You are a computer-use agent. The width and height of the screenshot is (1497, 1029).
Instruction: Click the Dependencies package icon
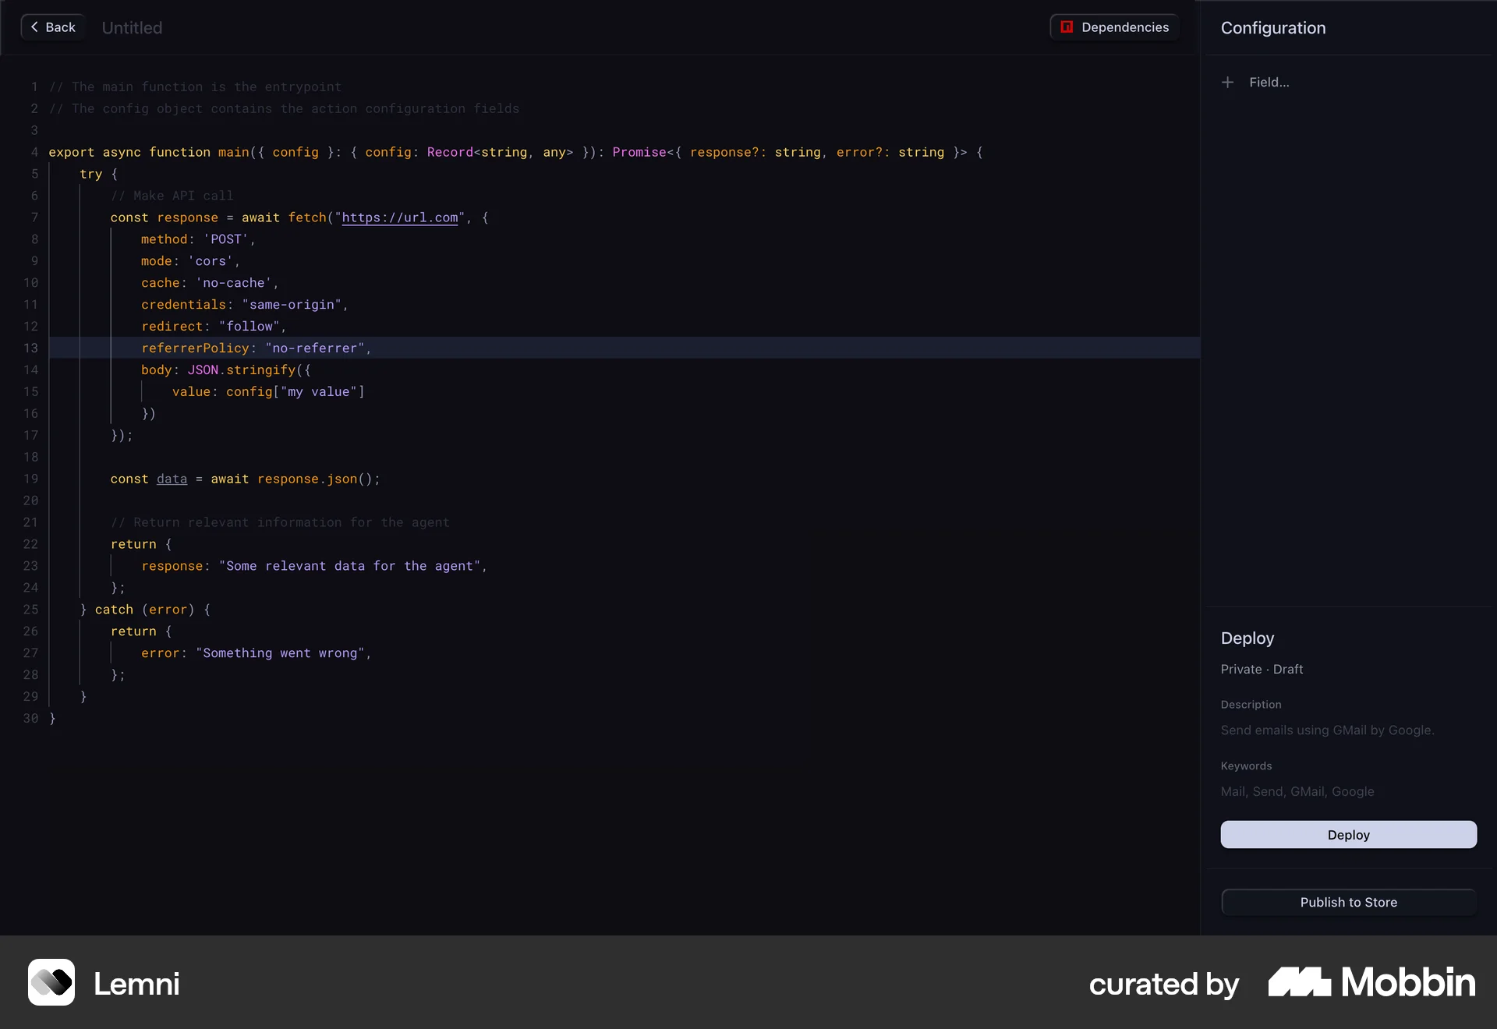(1067, 27)
